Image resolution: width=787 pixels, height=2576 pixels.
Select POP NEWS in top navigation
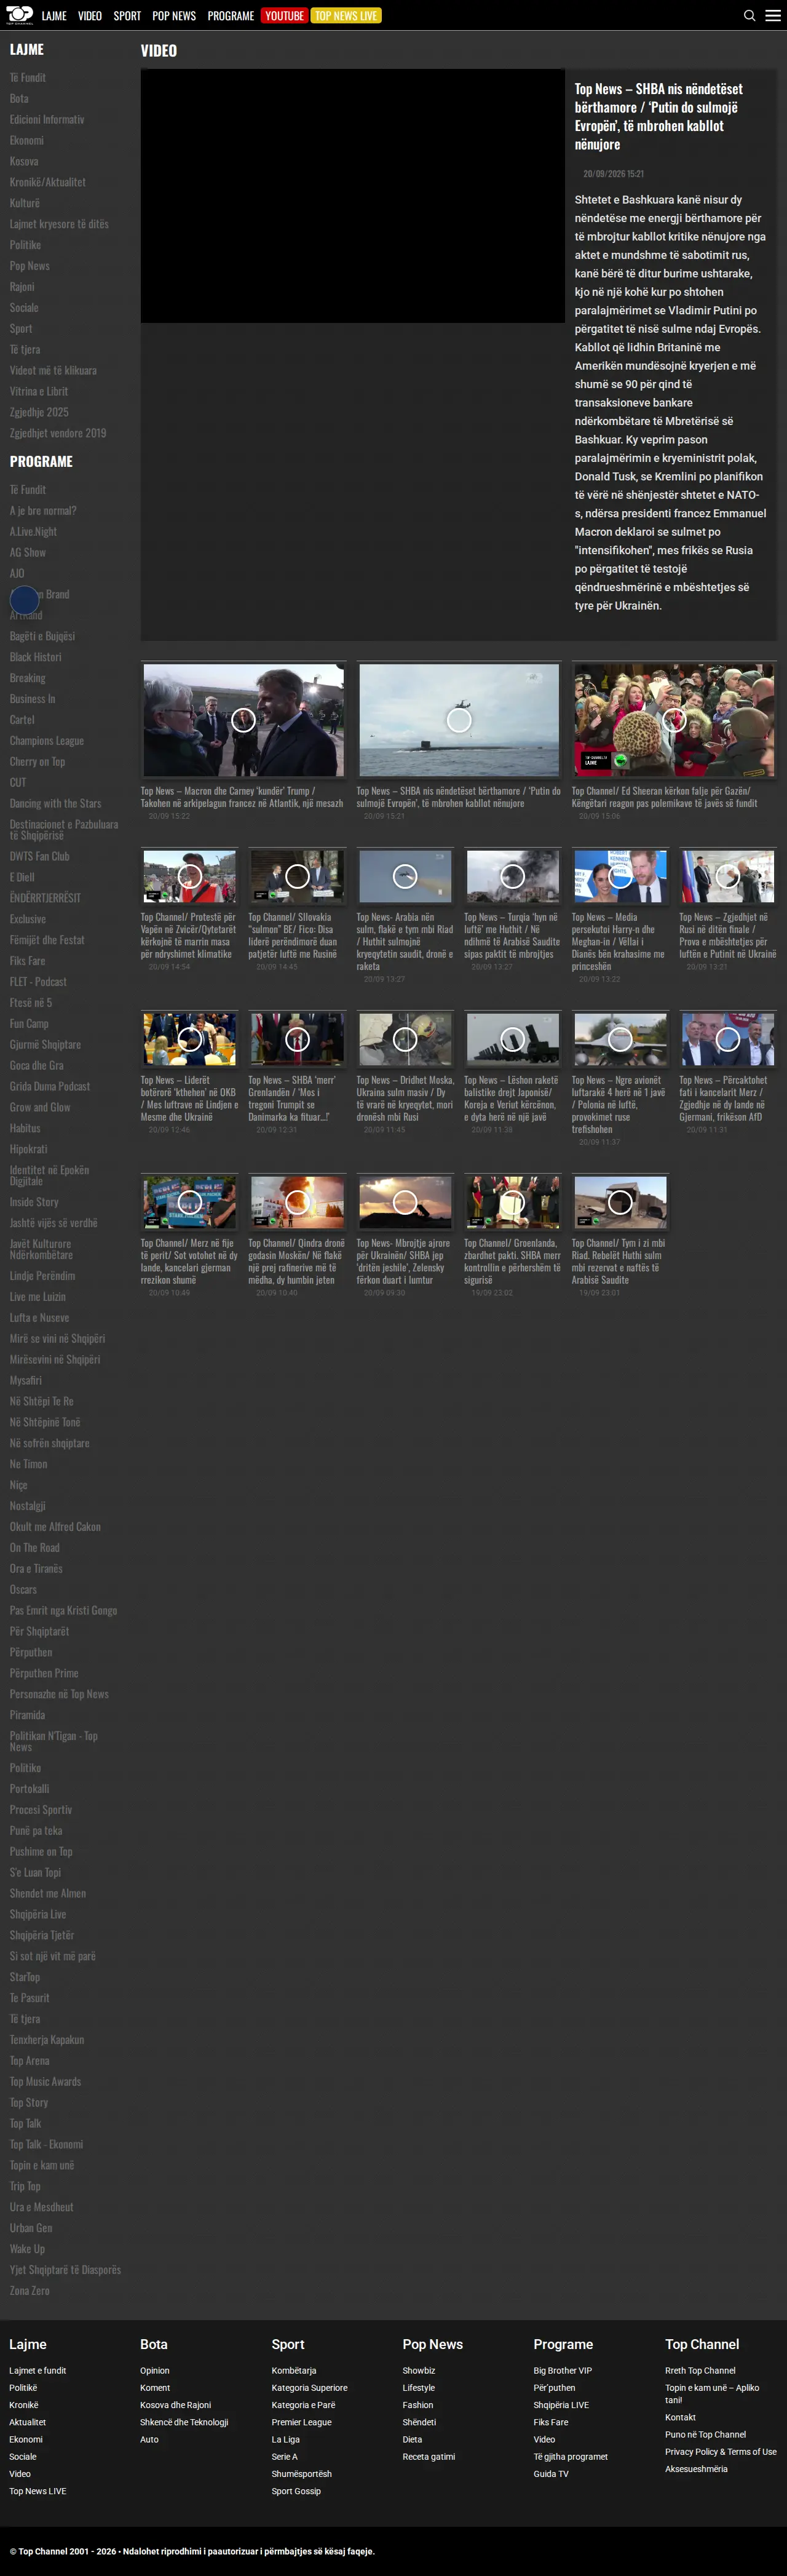click(174, 16)
